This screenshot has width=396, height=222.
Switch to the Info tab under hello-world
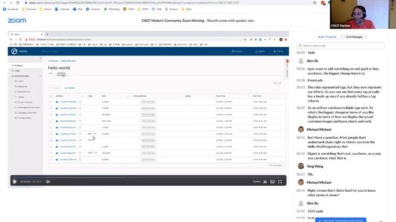click(51, 73)
